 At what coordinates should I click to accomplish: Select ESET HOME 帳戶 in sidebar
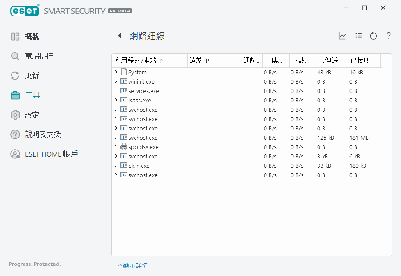(51, 154)
